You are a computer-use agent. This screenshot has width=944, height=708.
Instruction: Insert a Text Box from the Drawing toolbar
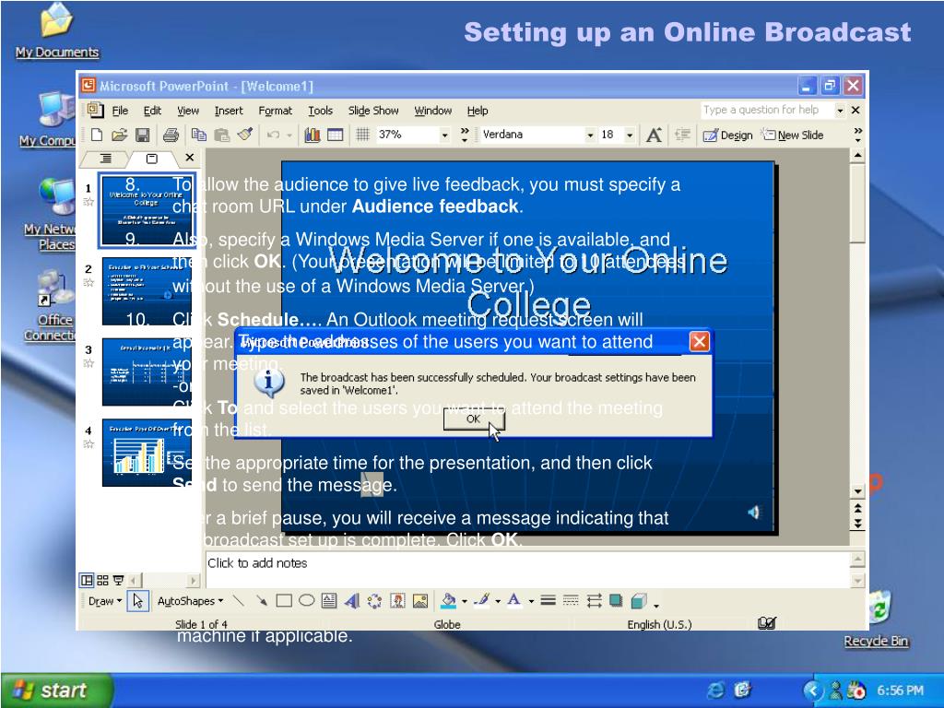(x=329, y=600)
